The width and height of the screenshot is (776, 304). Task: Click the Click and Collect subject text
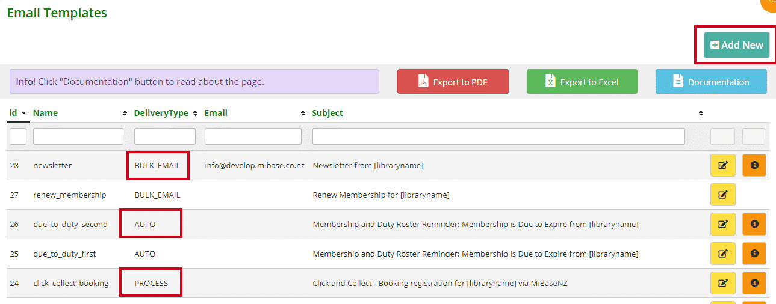tap(440, 283)
